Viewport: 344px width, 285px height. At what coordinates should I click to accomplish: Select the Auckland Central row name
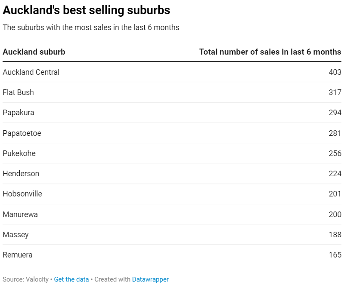click(31, 72)
